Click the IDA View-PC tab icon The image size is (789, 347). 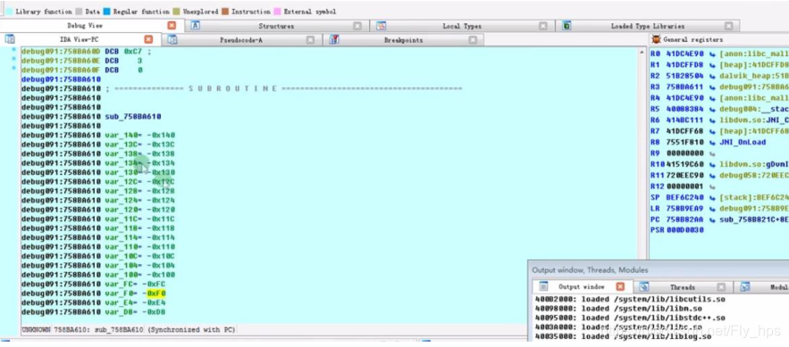coord(10,39)
